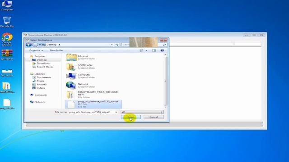Select Libraries in the navigation pane
The width and height of the screenshot is (289, 162).
[39, 74]
